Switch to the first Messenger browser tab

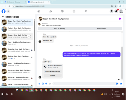point(15,2)
